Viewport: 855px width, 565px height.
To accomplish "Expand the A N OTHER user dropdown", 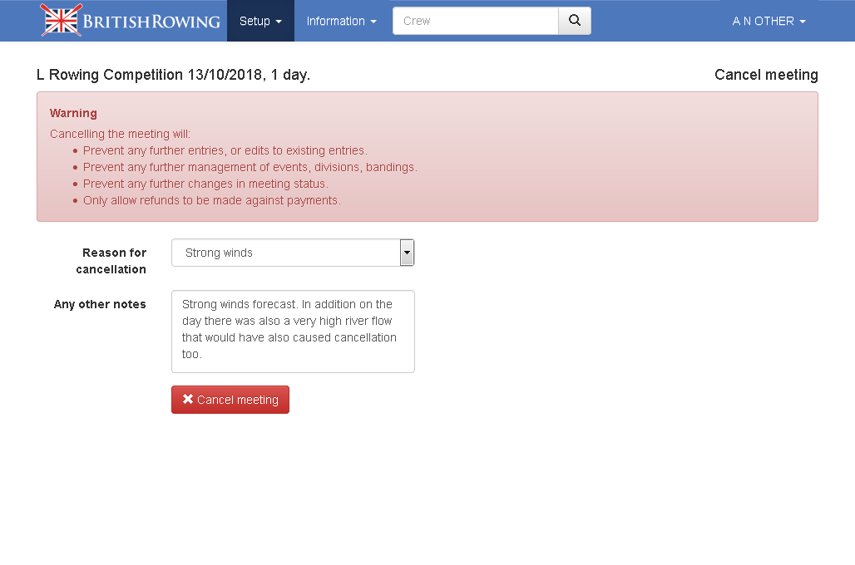I will 769,21.
